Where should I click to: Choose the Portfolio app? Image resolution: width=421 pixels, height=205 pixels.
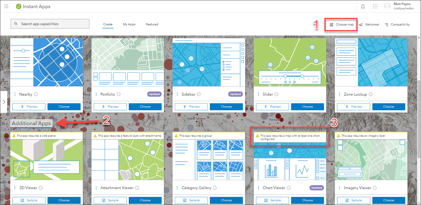coord(145,107)
